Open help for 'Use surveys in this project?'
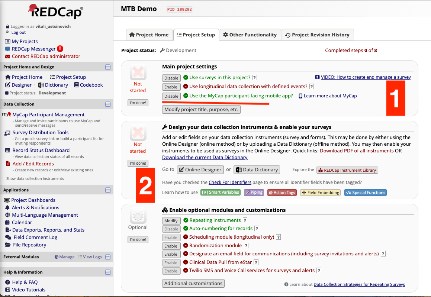The width and height of the screenshot is (431, 297). pyautogui.click(x=254, y=78)
